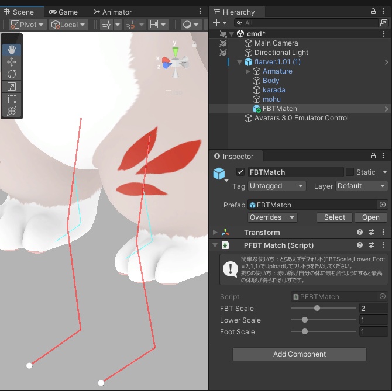
Task: Lock the Inspector panel
Action: coord(373,156)
